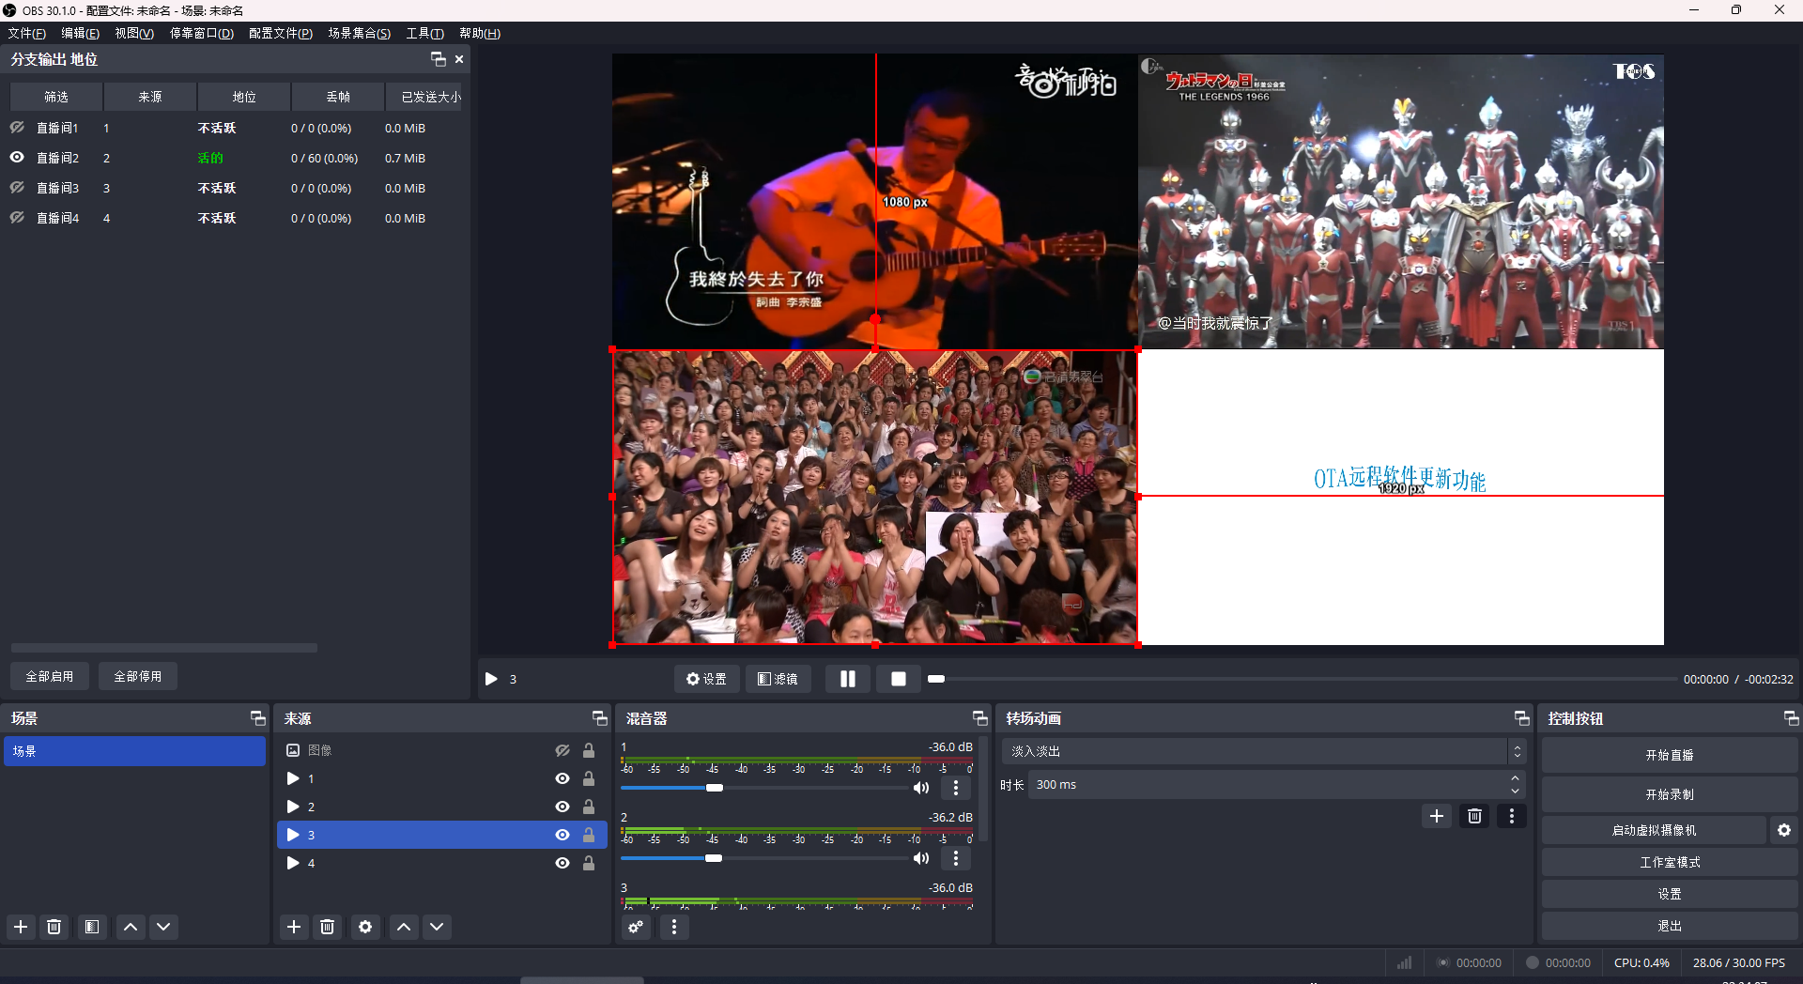Open the 工具 menu
Screen dimensions: 1803x984
424,33
